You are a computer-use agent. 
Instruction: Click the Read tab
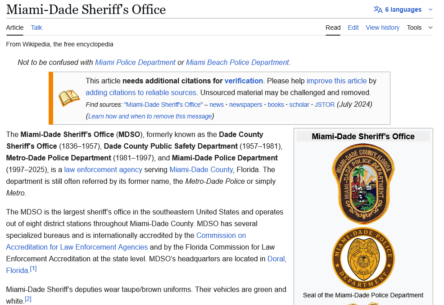[x=333, y=27]
